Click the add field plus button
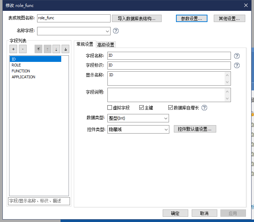 pyautogui.click(x=13, y=49)
